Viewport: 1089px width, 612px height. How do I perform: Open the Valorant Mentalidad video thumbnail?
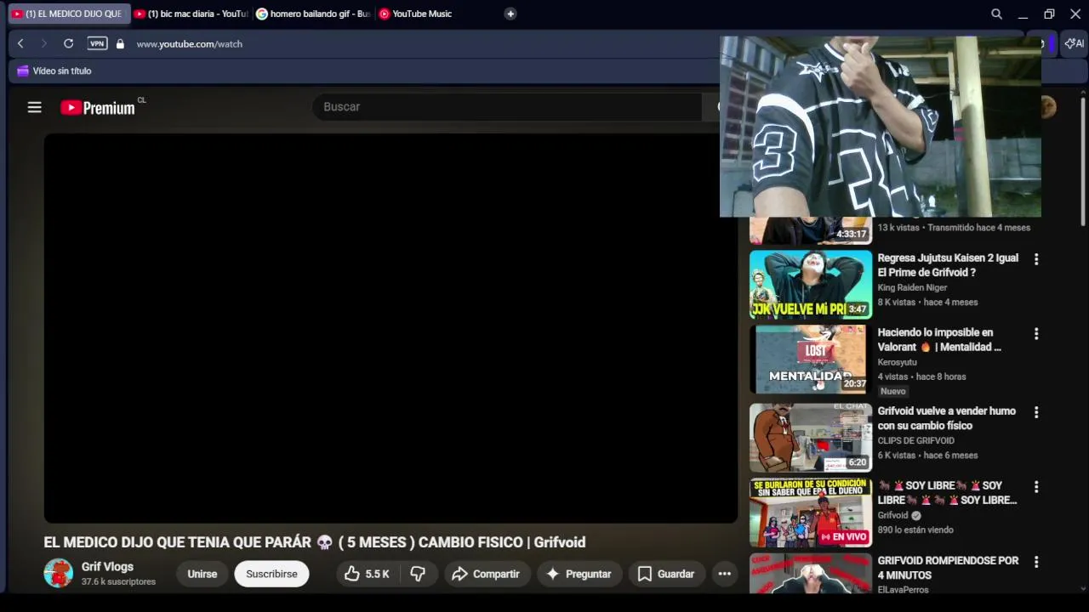click(811, 360)
